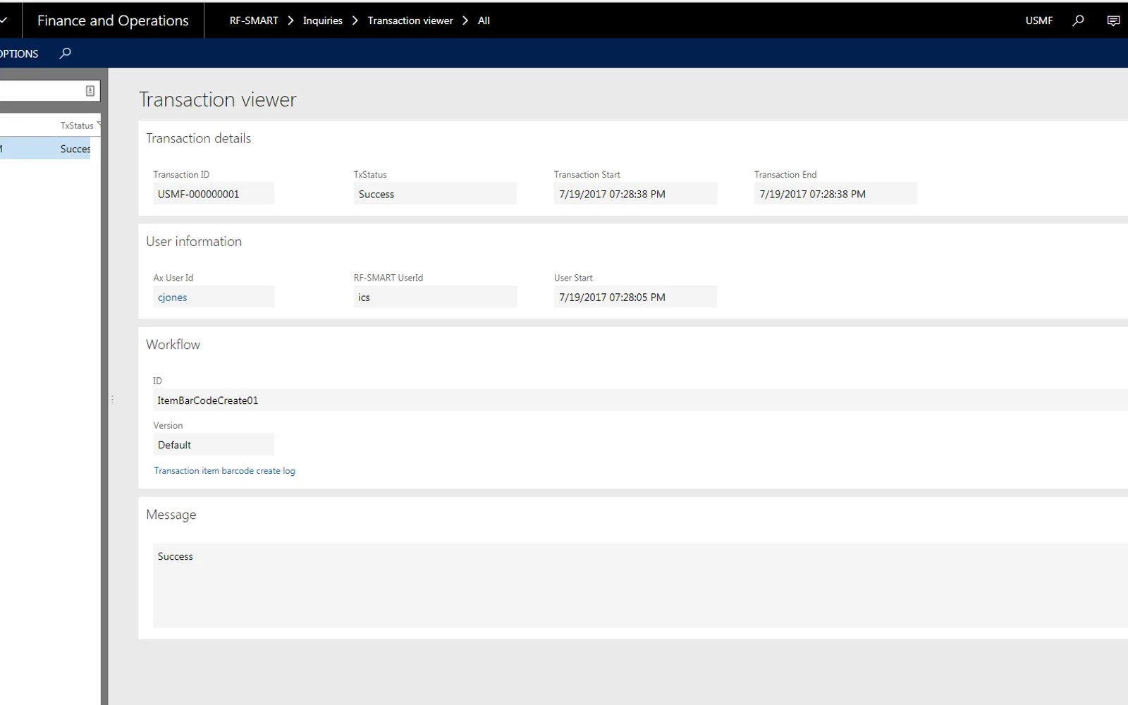1128x705 pixels.
Task: Collapse the User information section header
Action: pyautogui.click(x=194, y=241)
